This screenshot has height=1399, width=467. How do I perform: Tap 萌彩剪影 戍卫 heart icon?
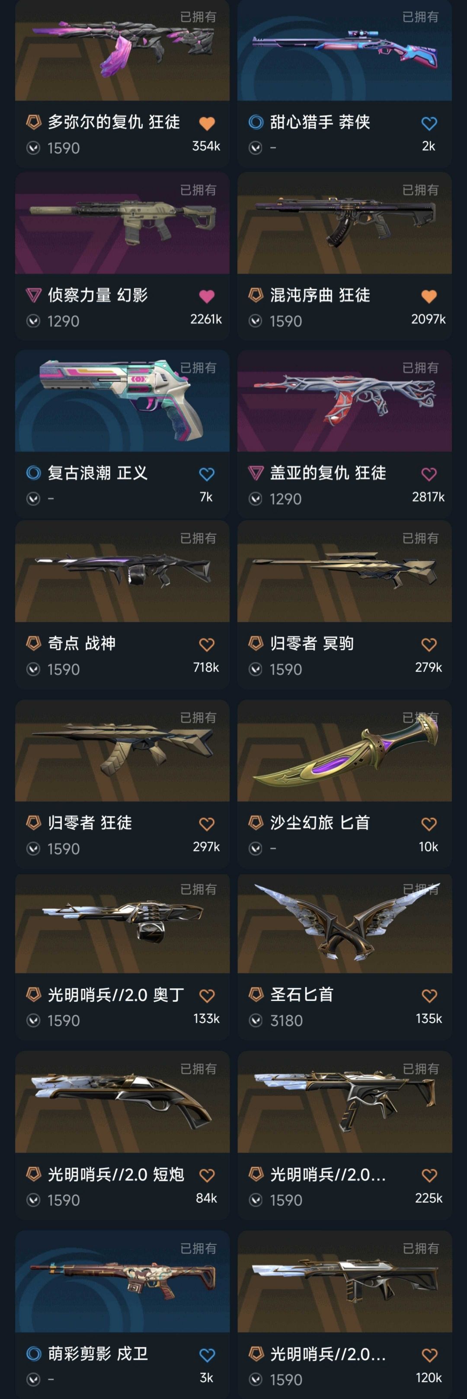click(206, 1355)
